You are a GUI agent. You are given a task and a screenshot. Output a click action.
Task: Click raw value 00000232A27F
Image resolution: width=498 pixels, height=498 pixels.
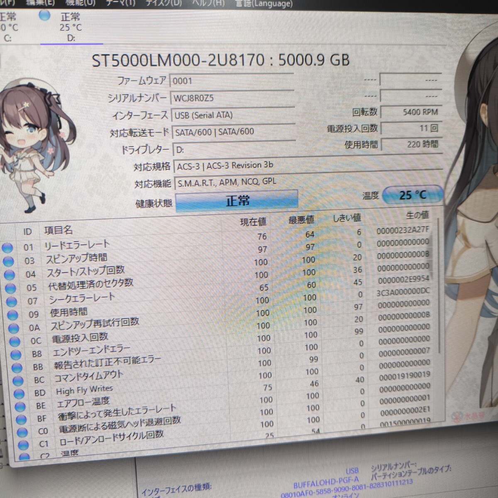[403, 231]
